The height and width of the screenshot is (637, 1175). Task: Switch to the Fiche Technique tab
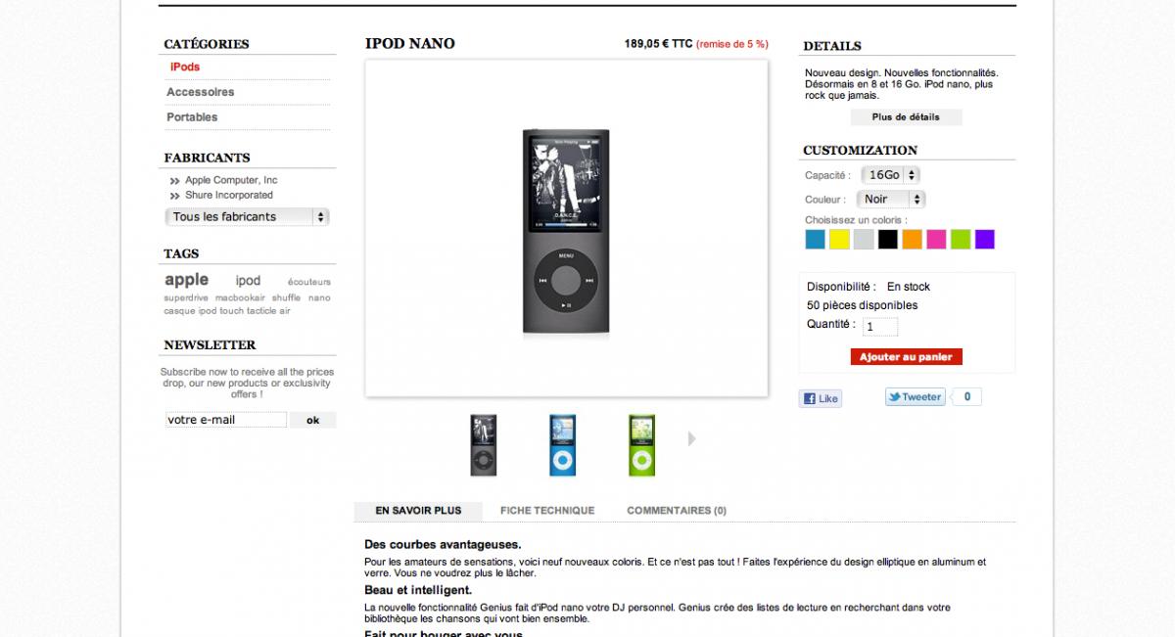(547, 511)
